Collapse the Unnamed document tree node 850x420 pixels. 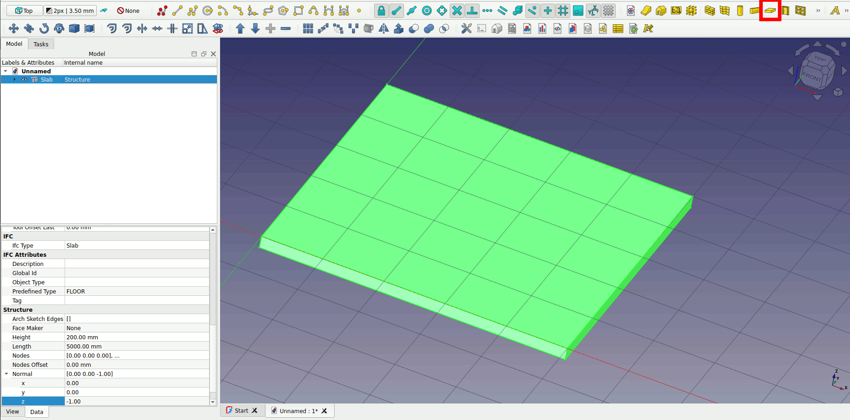6,72
